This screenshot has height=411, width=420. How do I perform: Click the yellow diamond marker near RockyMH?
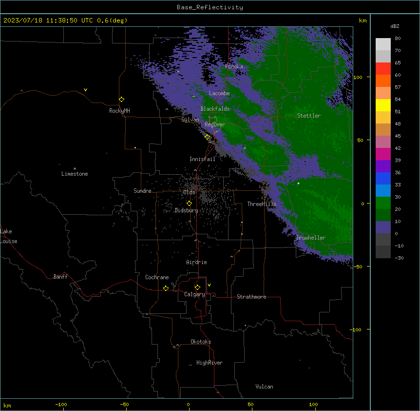(122, 100)
